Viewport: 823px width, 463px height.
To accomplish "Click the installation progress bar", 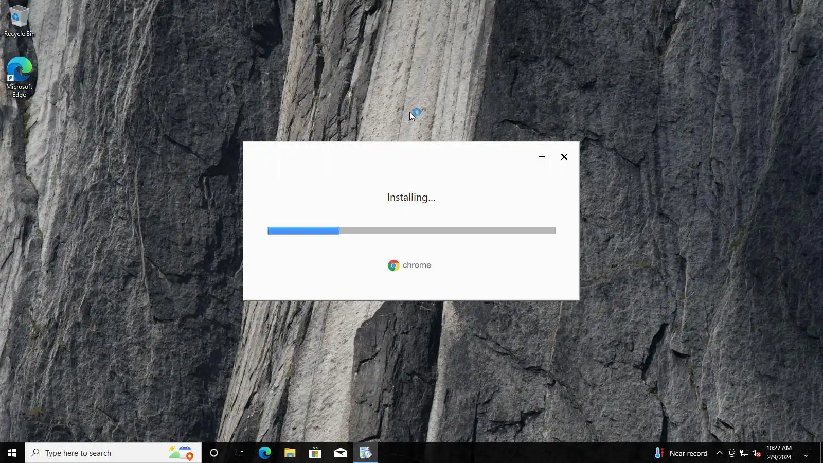I will tap(411, 230).
